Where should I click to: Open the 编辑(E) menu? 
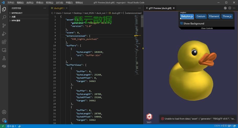coord(20,3)
